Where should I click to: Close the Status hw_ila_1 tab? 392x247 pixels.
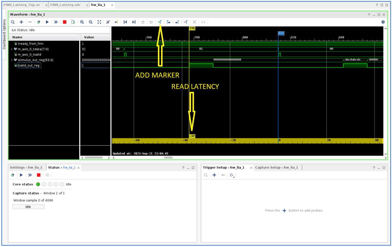[x=79, y=168]
